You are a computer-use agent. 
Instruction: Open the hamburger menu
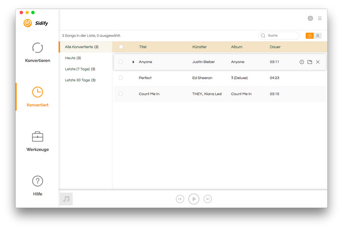[x=319, y=18]
